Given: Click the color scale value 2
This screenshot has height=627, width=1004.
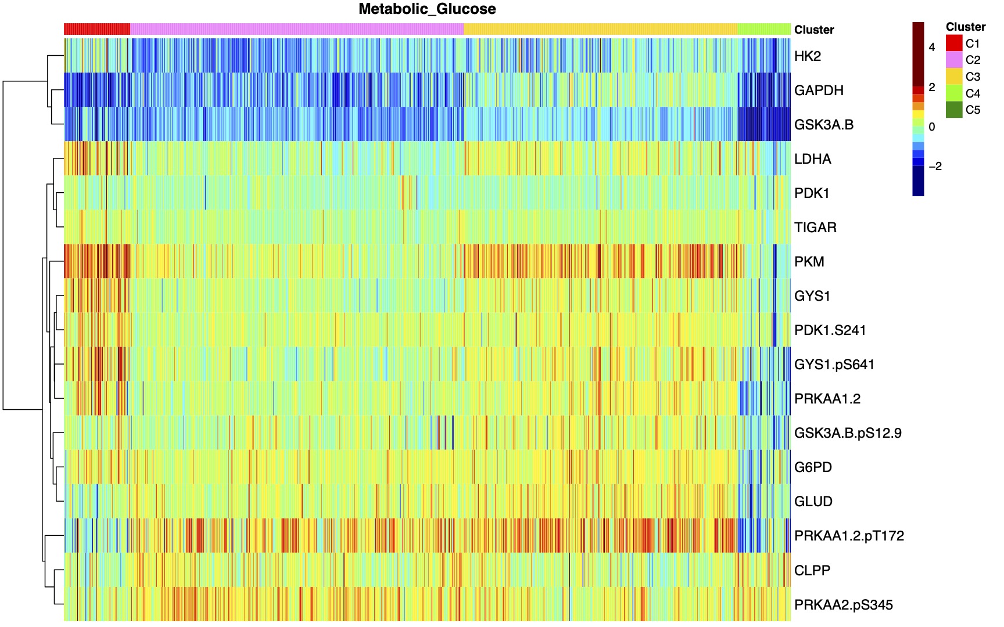Looking at the screenshot, I should pos(932,87).
